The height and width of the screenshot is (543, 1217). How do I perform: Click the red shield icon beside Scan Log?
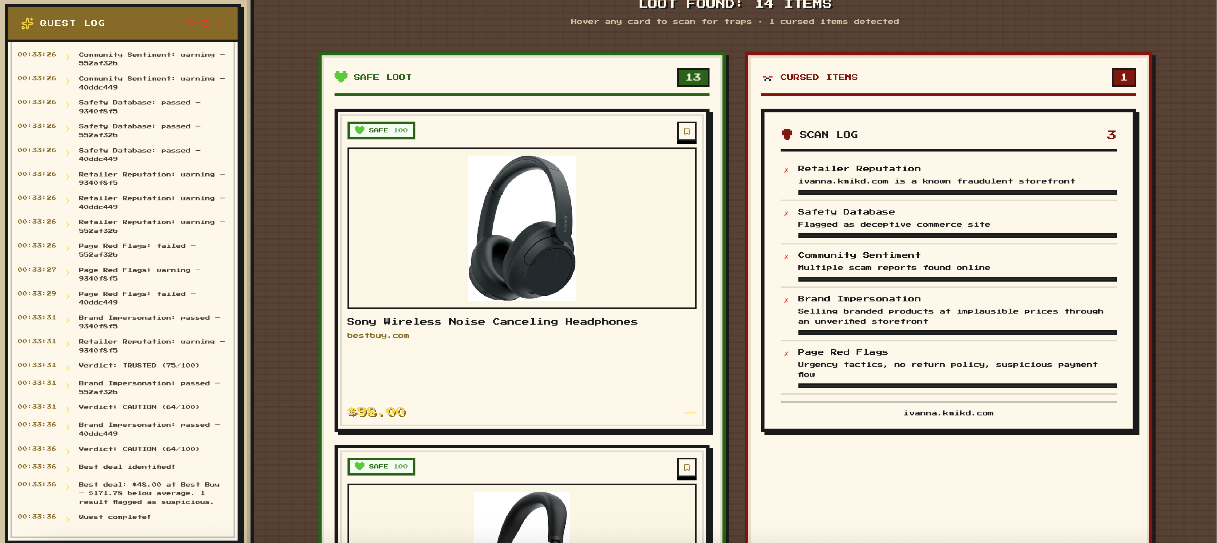tap(787, 134)
